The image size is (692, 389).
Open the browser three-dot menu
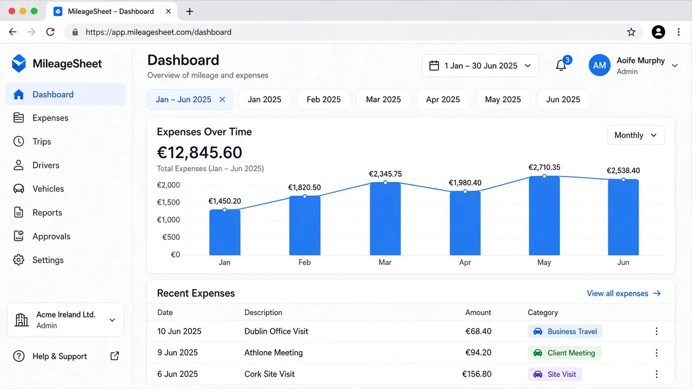tap(678, 32)
